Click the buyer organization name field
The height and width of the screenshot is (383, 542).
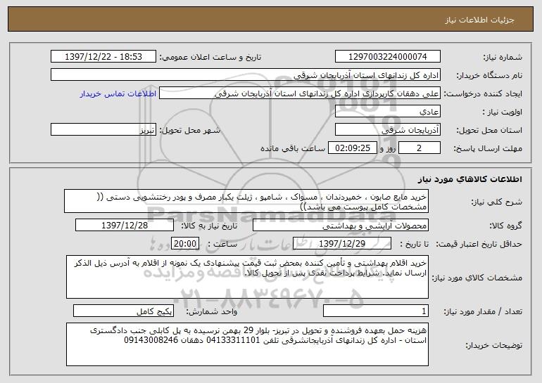click(x=246, y=75)
